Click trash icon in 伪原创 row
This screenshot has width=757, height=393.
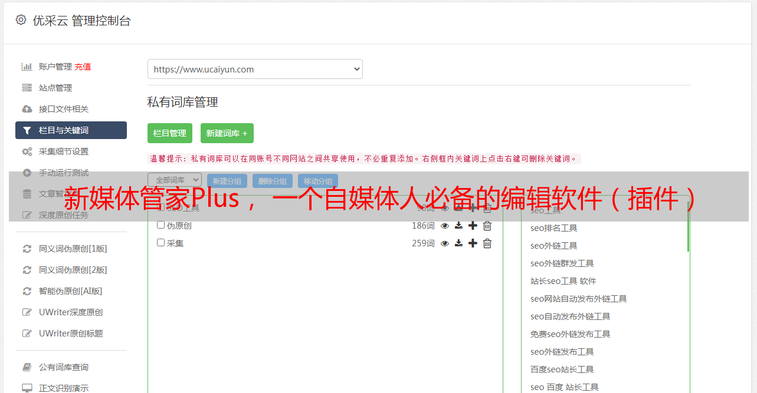[487, 226]
